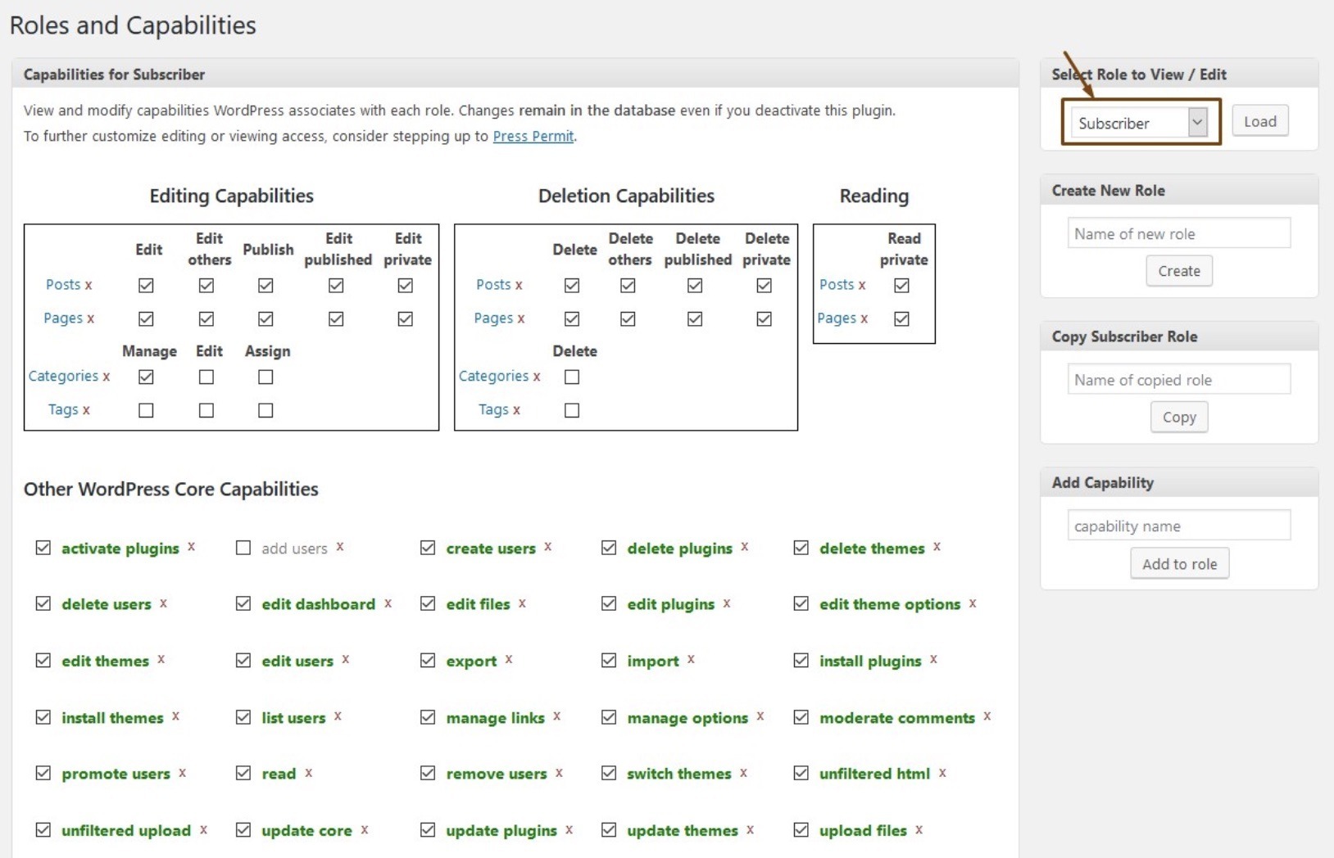Click the unfiltered upload capability label
This screenshot has width=1334, height=858.
tap(126, 830)
